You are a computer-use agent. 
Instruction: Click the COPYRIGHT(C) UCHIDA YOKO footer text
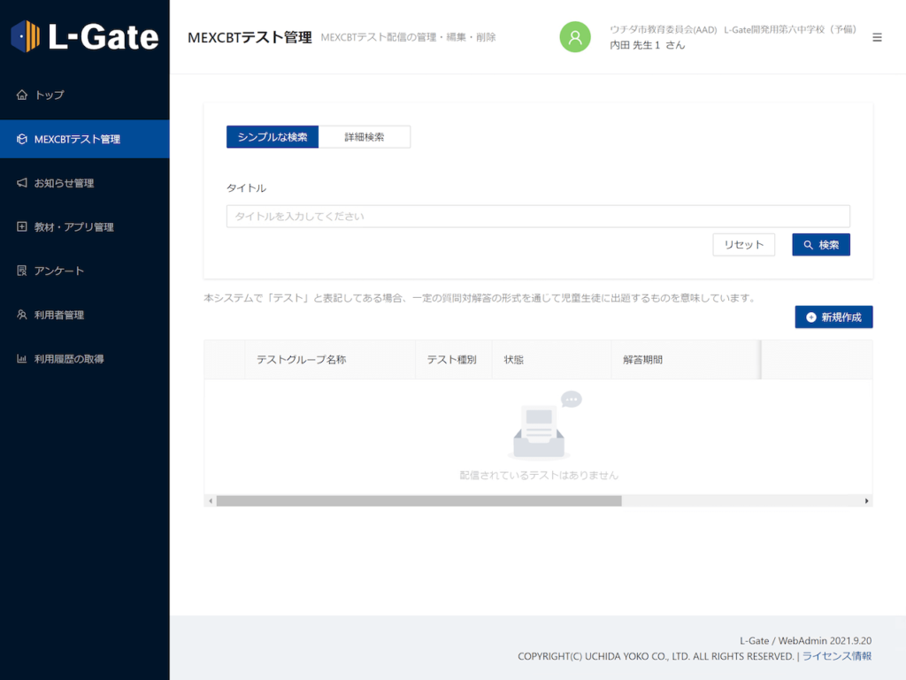click(656, 656)
